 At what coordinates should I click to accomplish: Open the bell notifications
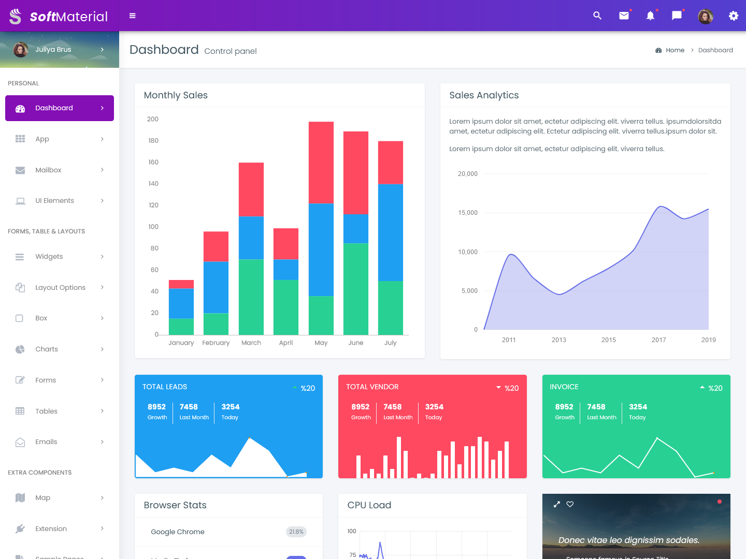[651, 16]
